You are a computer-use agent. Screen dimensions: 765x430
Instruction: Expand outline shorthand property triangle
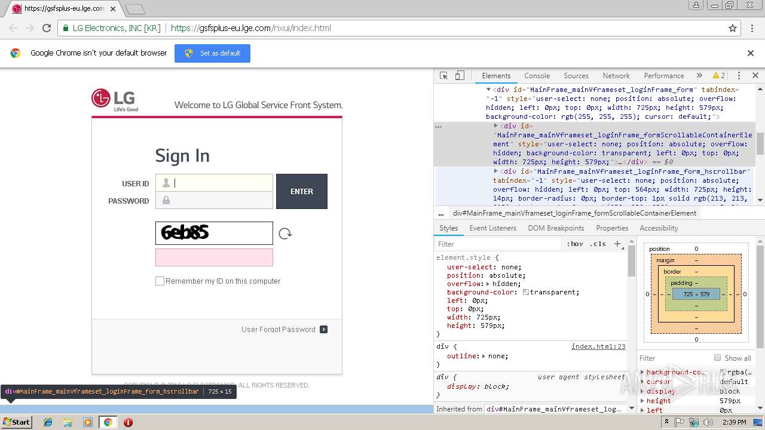[484, 356]
